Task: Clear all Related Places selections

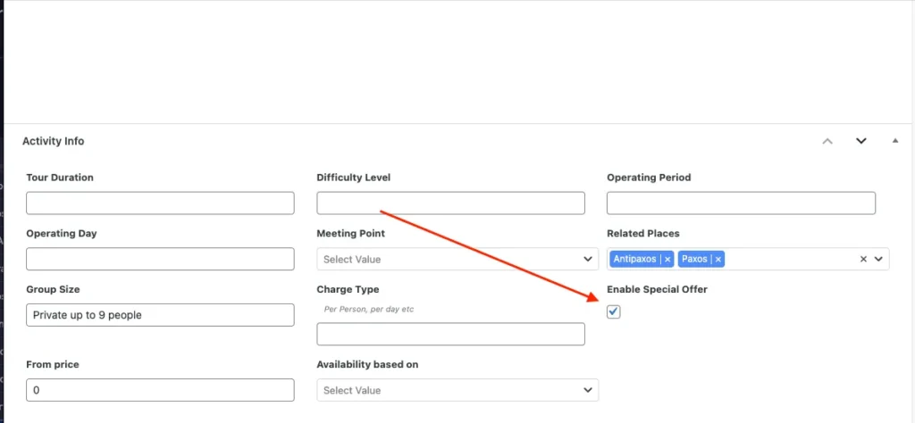Action: 863,260
